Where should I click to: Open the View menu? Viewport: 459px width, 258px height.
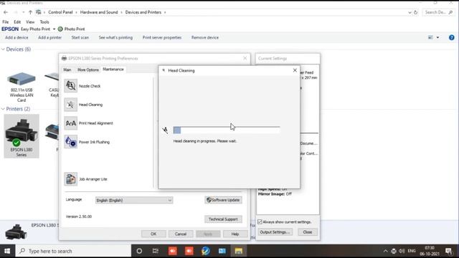coord(30,22)
